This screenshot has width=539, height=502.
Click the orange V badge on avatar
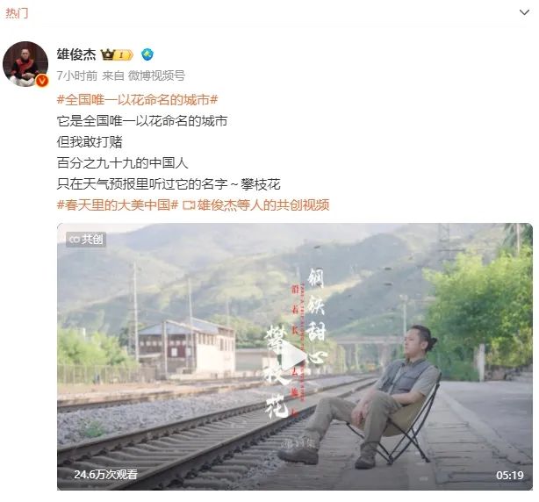point(42,81)
